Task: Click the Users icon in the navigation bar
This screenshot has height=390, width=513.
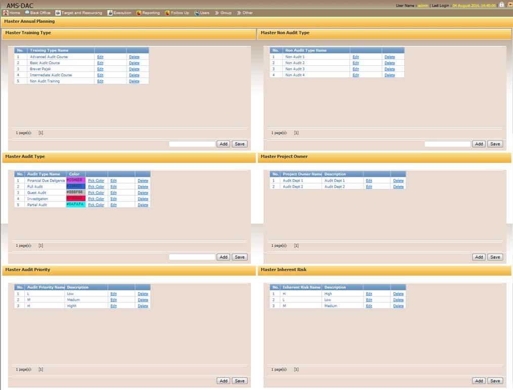Action: tap(197, 13)
